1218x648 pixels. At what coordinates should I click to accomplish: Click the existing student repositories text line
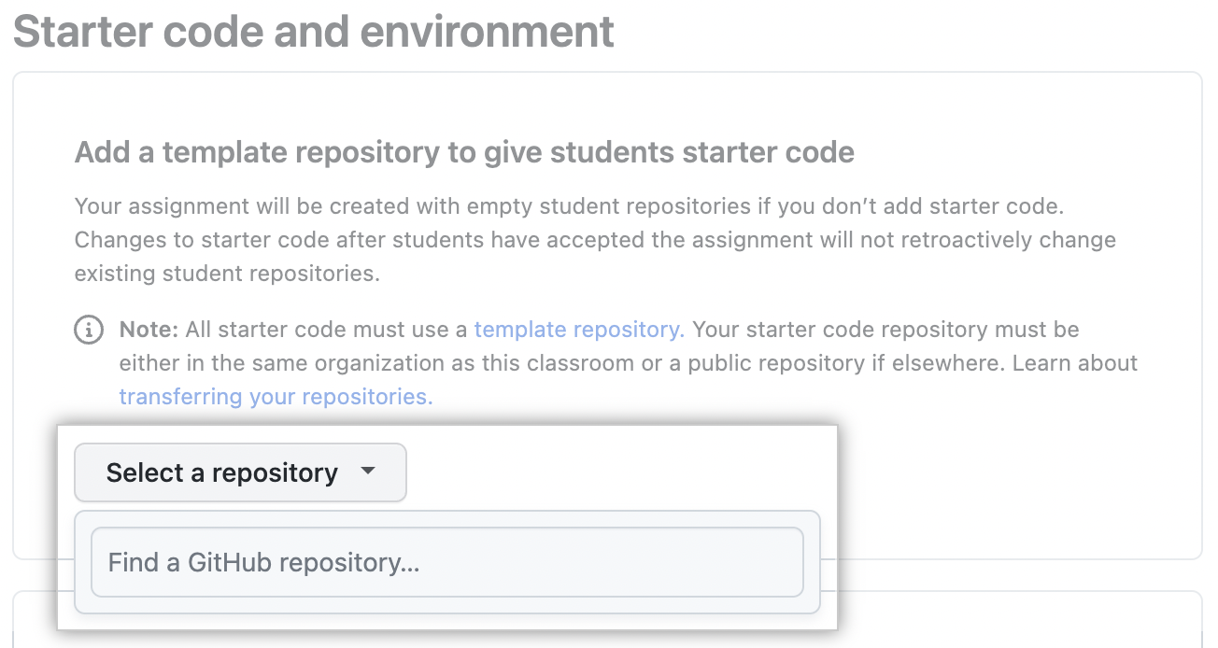click(227, 274)
